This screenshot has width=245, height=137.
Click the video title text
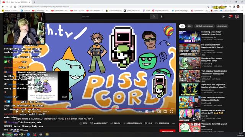pos(53,119)
